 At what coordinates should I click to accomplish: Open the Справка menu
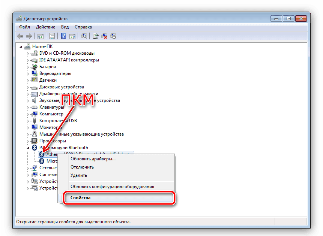83,27
